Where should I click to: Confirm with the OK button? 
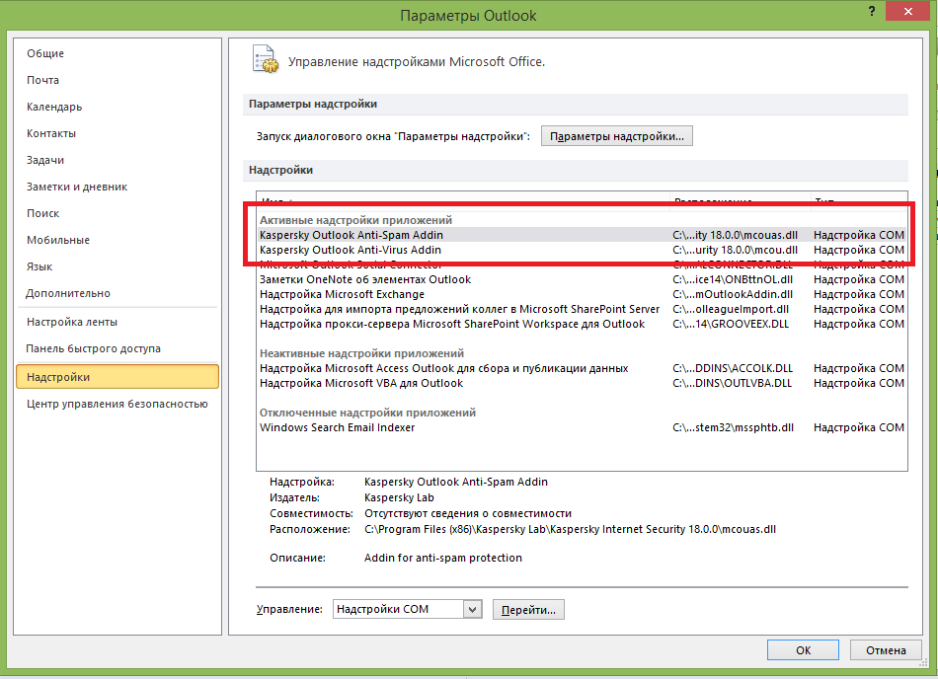pos(803,650)
